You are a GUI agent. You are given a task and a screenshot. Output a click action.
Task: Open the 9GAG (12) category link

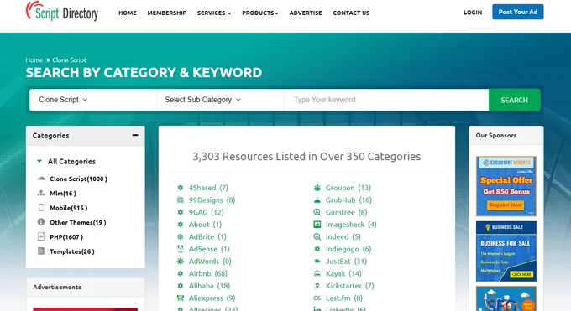coord(206,212)
